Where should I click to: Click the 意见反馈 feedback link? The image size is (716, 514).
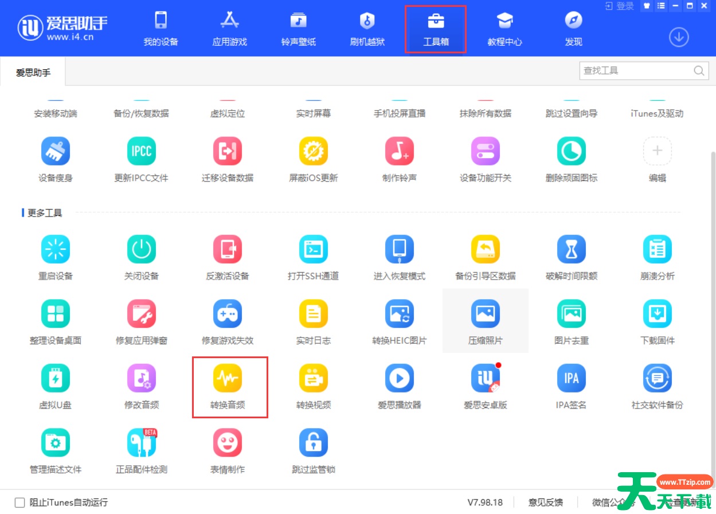coord(545,502)
